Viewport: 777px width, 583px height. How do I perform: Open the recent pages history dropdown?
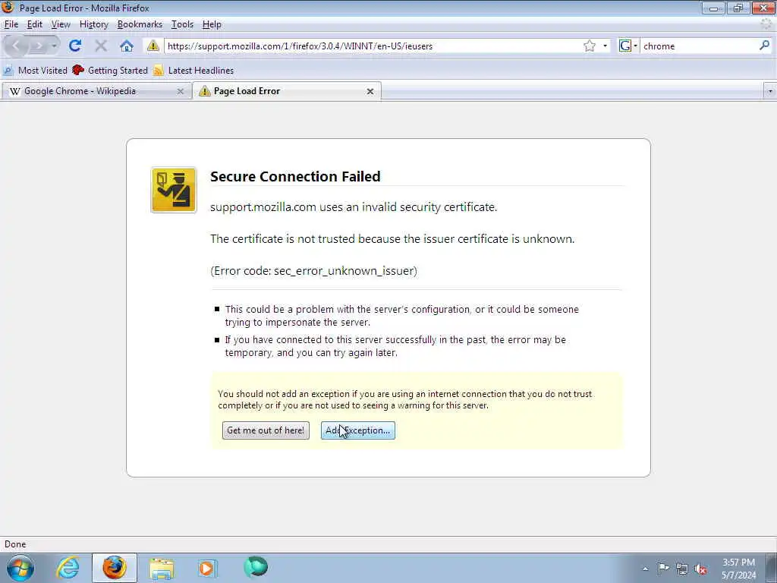click(54, 46)
